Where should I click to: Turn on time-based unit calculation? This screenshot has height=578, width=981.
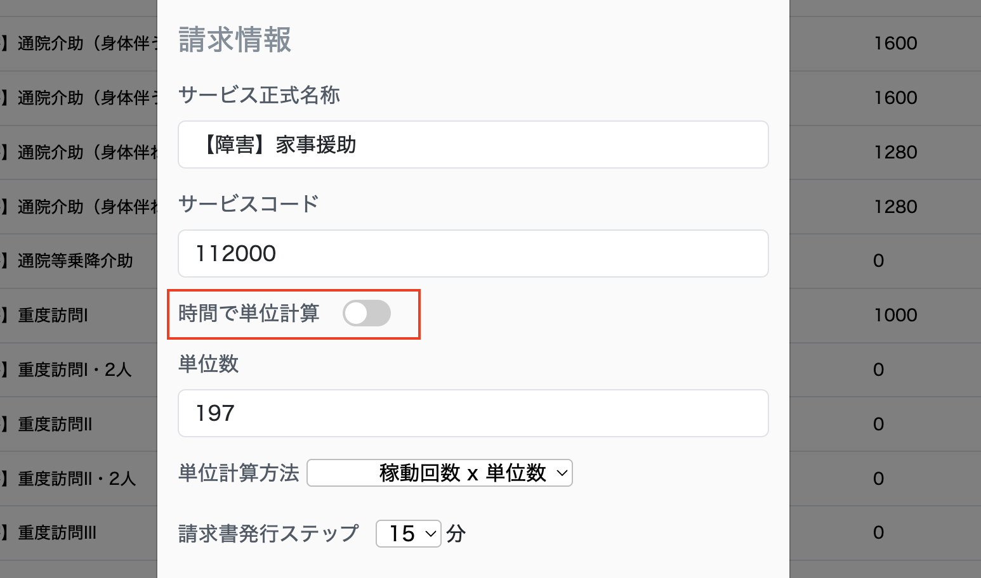367,313
